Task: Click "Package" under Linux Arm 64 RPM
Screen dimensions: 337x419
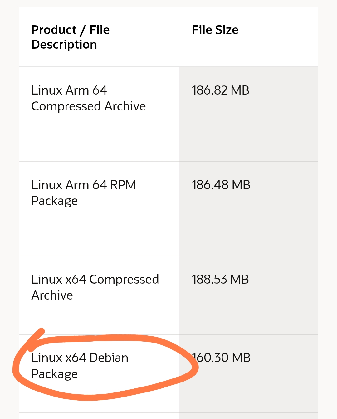Action: tap(55, 201)
